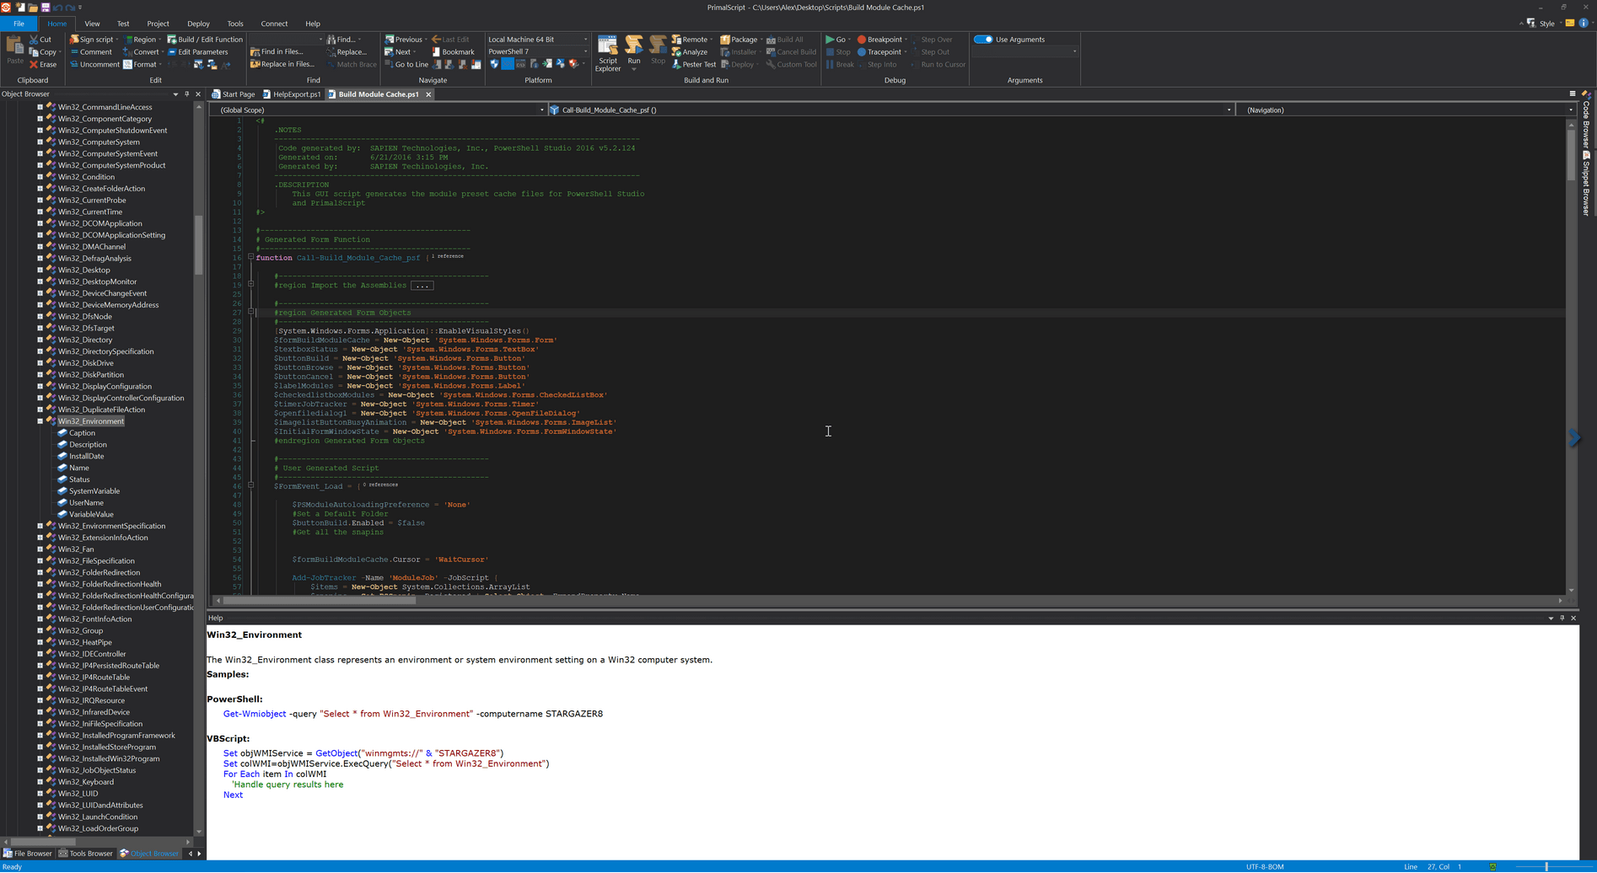The height and width of the screenshot is (873, 1597).
Task: Switch to the Tools Browser panel tab
Action: [x=85, y=854]
